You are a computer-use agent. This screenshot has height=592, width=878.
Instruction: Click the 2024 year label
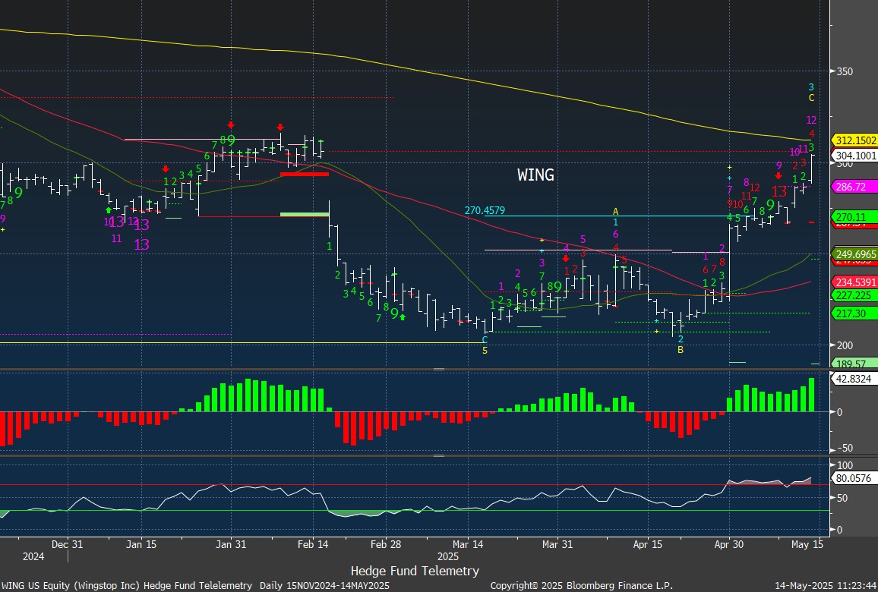pyautogui.click(x=33, y=557)
